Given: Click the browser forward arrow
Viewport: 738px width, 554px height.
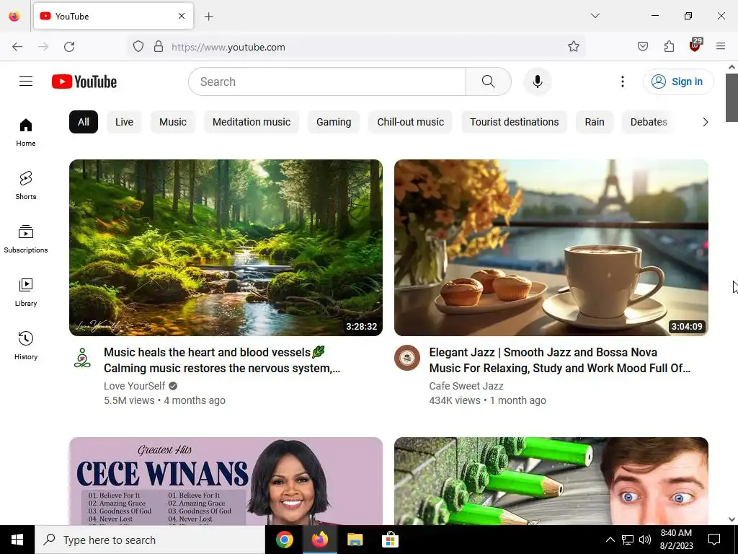Looking at the screenshot, I should pos(43,47).
